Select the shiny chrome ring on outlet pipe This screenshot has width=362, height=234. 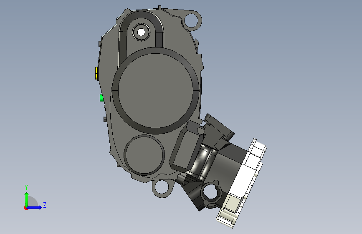click(203, 162)
